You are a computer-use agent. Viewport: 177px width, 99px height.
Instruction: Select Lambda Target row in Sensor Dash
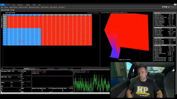[165, 52]
